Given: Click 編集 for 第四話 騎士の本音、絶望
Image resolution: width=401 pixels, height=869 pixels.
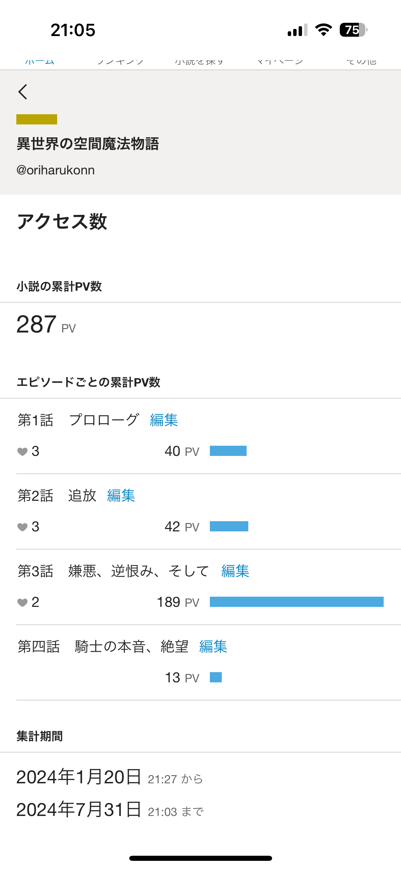Looking at the screenshot, I should coord(213,647).
